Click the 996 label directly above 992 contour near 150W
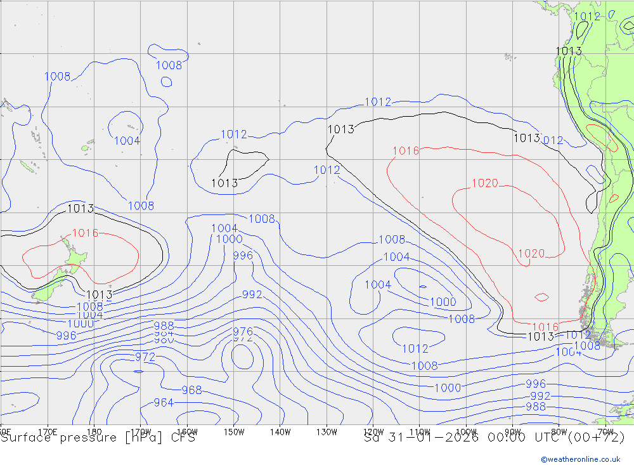Screen dimensions: 634x465 (x=243, y=256)
